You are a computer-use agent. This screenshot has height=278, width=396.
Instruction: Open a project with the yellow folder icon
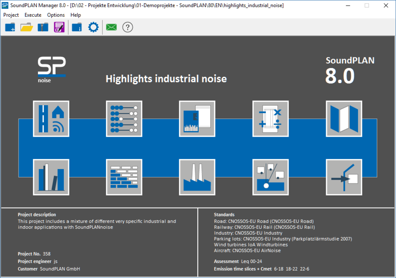(26, 27)
